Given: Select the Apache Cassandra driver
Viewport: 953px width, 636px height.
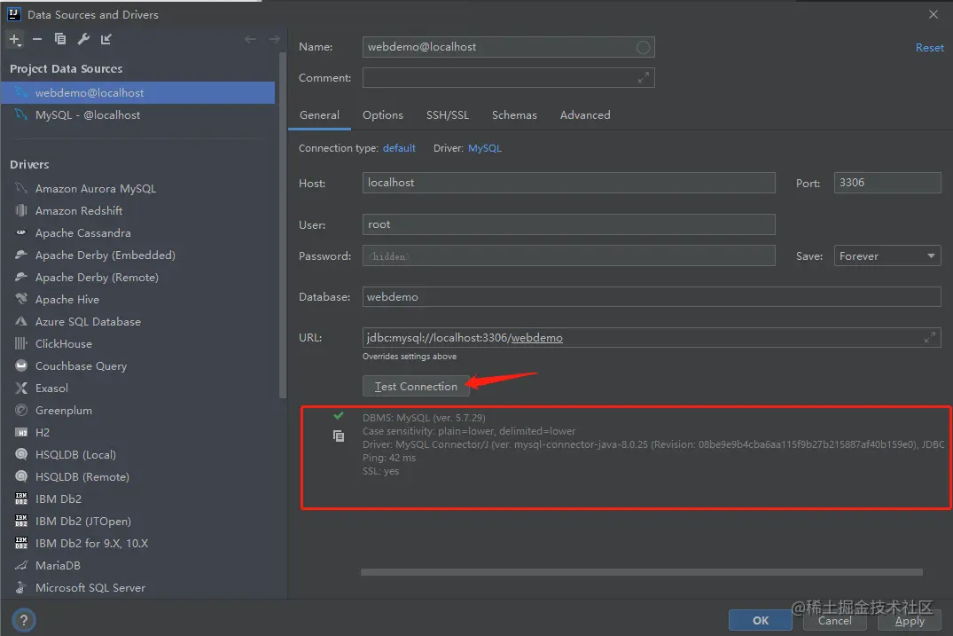Looking at the screenshot, I should [x=82, y=233].
